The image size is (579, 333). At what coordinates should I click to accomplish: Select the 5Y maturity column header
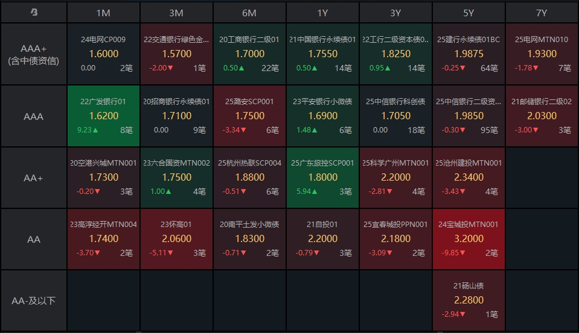pyautogui.click(x=469, y=13)
